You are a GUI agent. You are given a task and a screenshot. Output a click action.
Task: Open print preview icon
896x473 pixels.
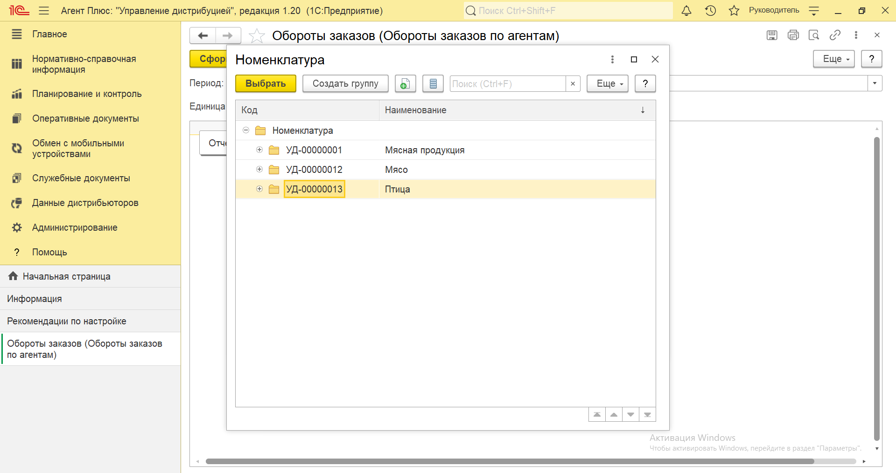pos(814,35)
